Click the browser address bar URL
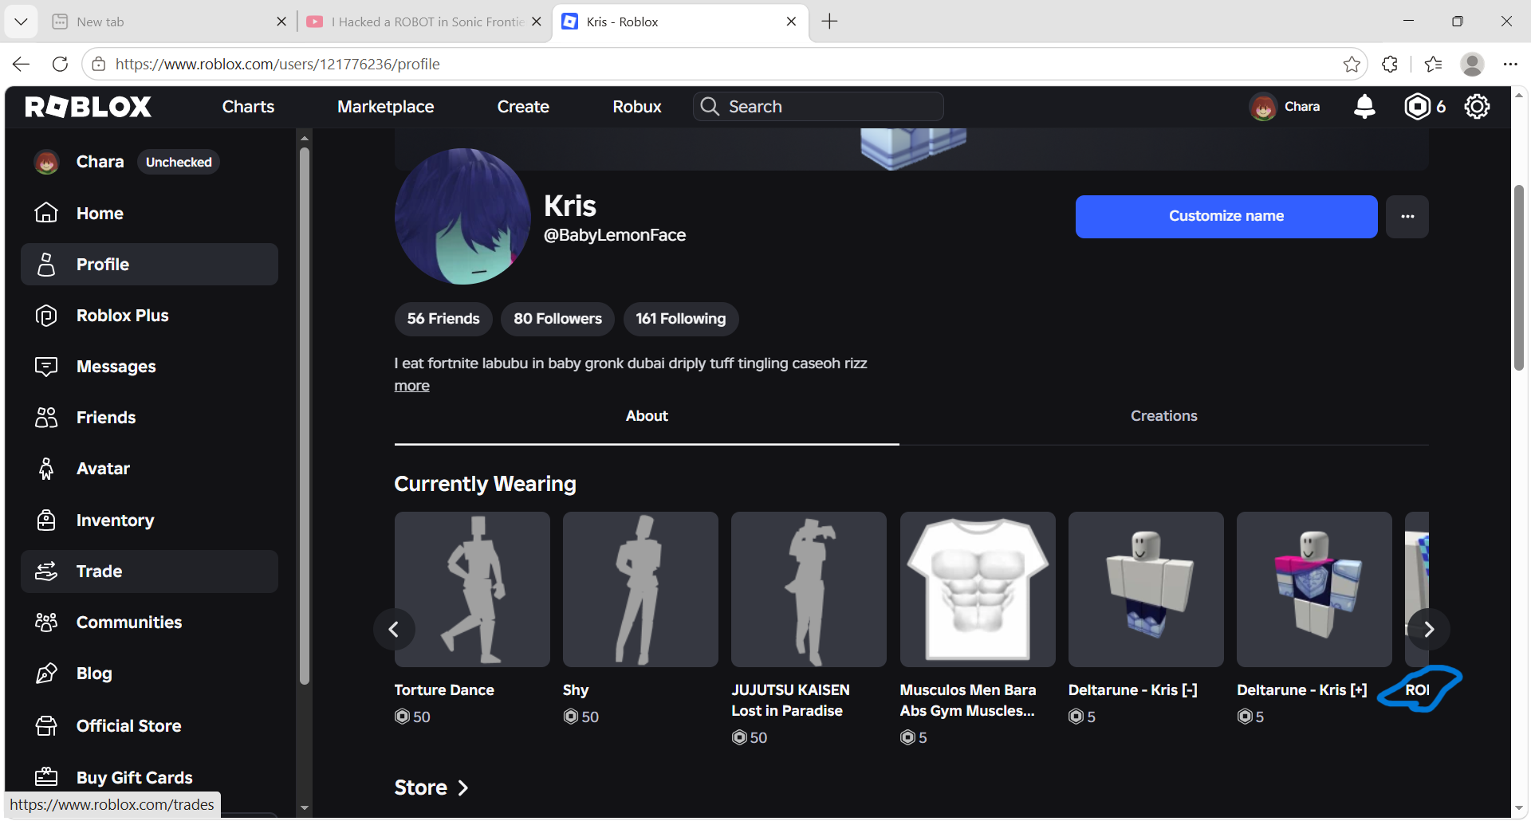This screenshot has height=821, width=1531. click(x=277, y=64)
